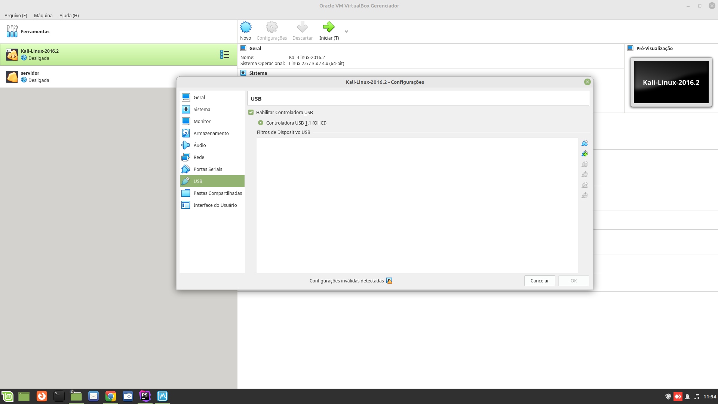The height and width of the screenshot is (404, 718).
Task: Open the Máquina menu
Action: click(x=43, y=15)
